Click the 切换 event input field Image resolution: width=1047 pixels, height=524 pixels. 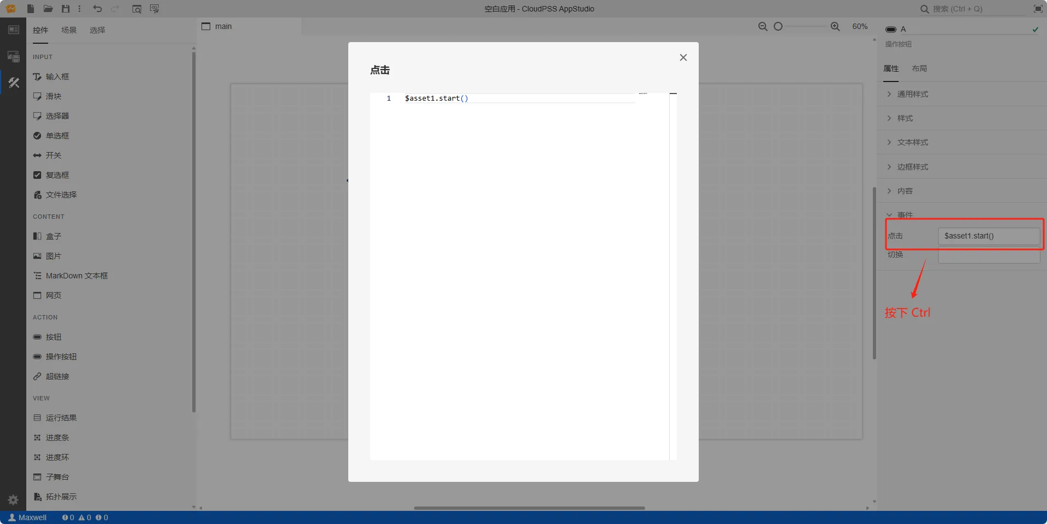coord(989,255)
